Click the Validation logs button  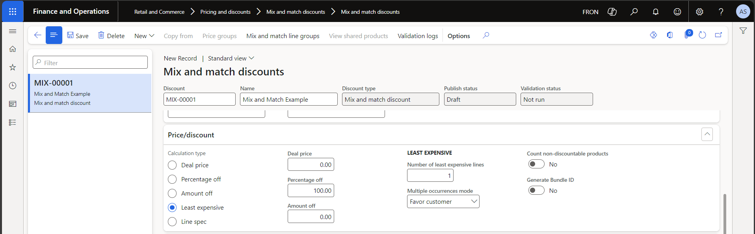(x=418, y=36)
